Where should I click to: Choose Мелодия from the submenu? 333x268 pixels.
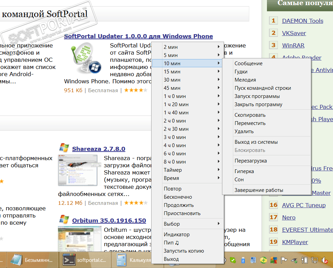(x=267, y=80)
